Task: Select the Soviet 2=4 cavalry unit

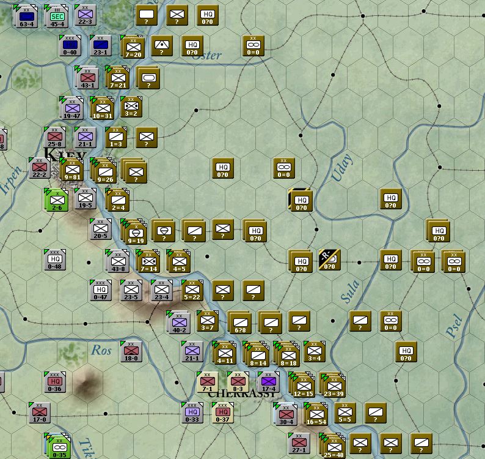Action: (118, 201)
